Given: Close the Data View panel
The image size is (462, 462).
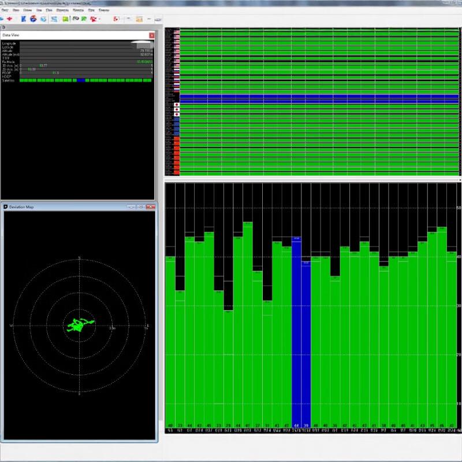Looking at the screenshot, I should (x=151, y=35).
